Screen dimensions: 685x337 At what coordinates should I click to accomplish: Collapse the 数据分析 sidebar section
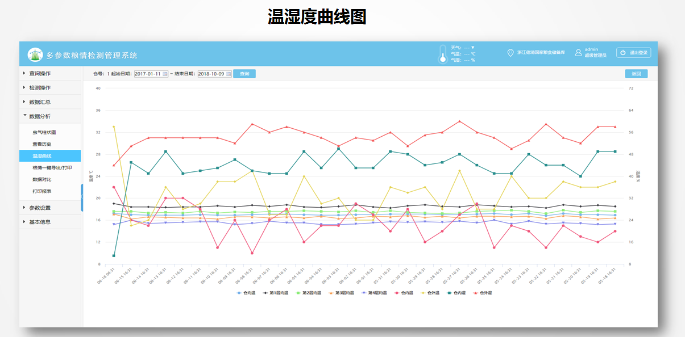(40, 116)
